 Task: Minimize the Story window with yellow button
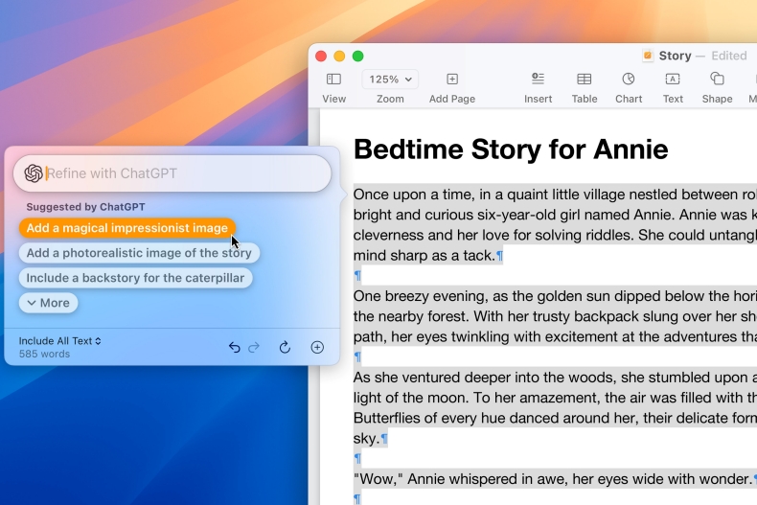[339, 56]
